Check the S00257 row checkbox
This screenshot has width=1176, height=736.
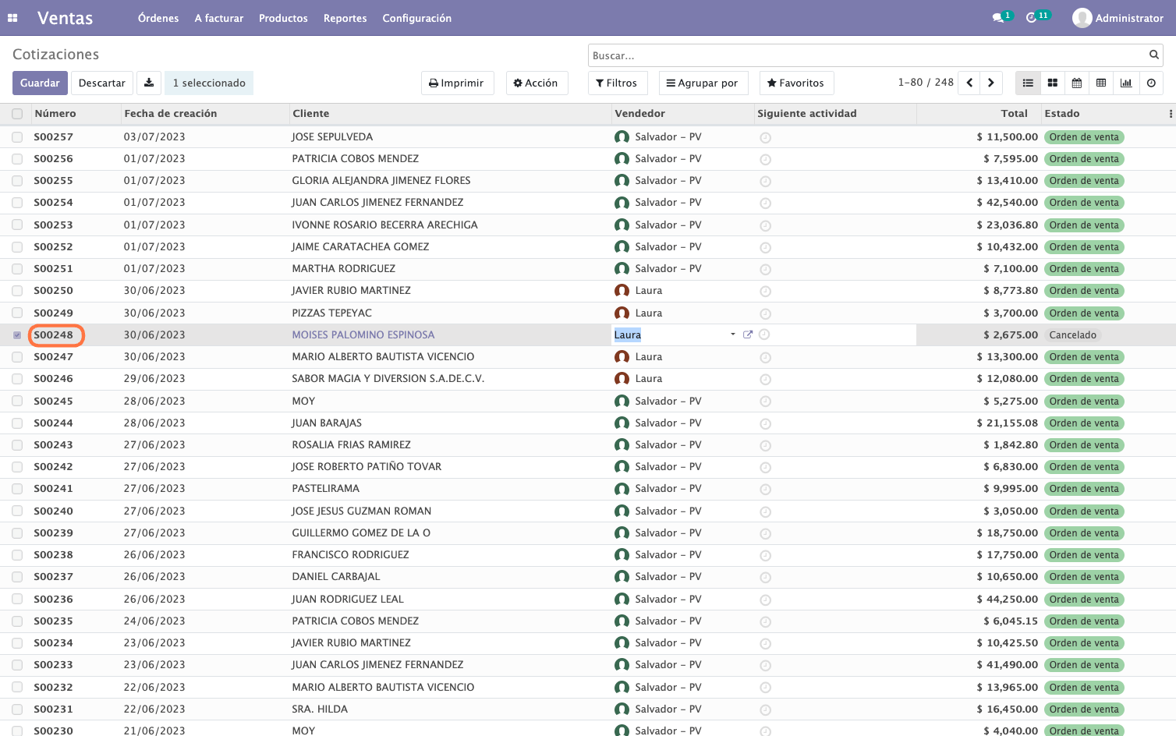click(17, 137)
